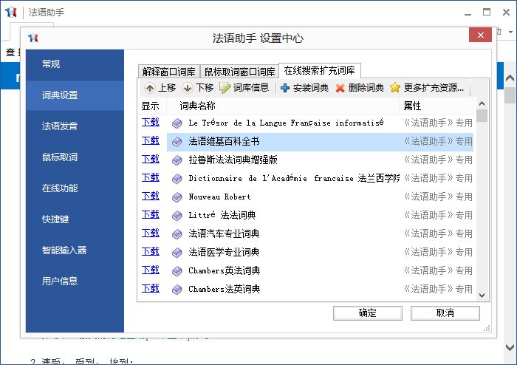Select Chambers英法词典 dictionary name

225,270
